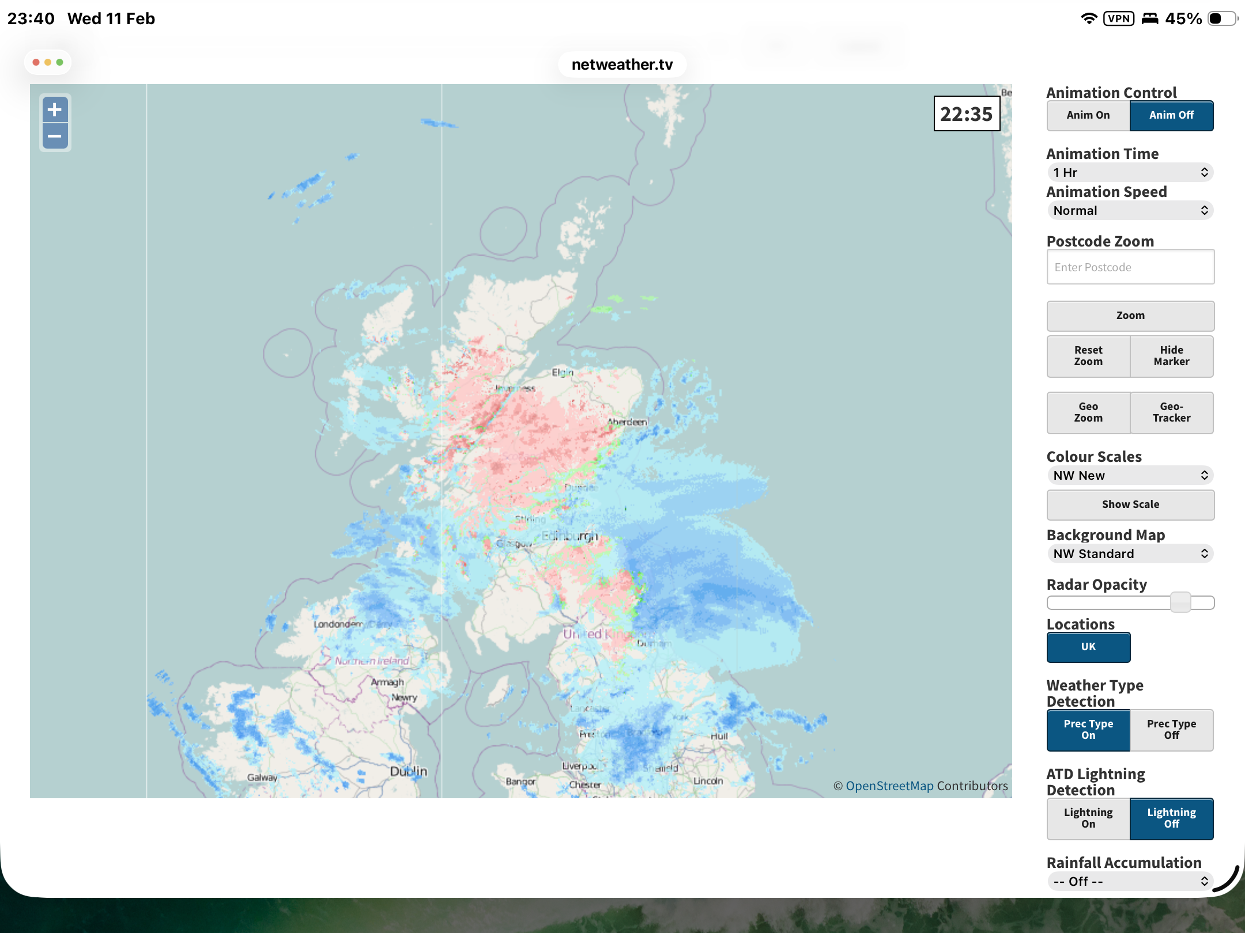1245x933 pixels.
Task: Click the Radar Opacity slider handle
Action: (1180, 602)
